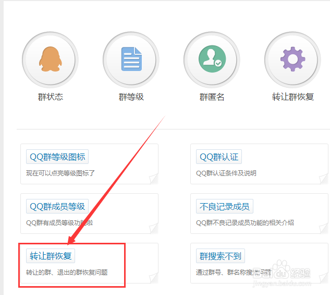The image size is (330, 295).
Task: Click description starting 通过群号、群名称
Action: click(x=233, y=272)
